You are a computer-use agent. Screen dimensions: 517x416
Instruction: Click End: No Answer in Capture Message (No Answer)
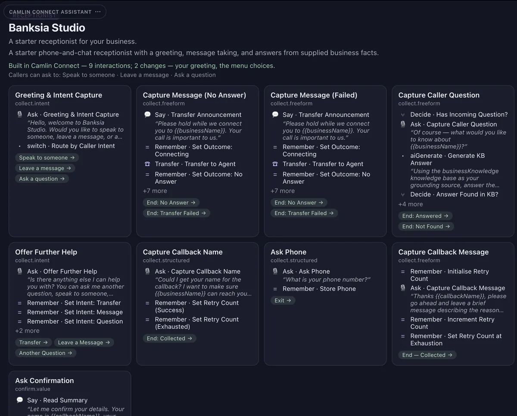[171, 203]
